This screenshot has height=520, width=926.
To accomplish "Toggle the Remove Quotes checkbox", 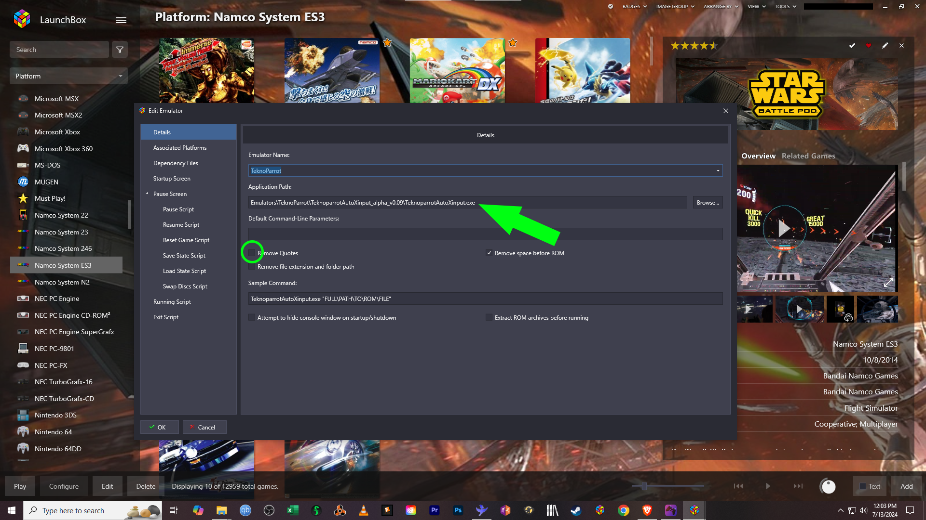I will [252, 253].
